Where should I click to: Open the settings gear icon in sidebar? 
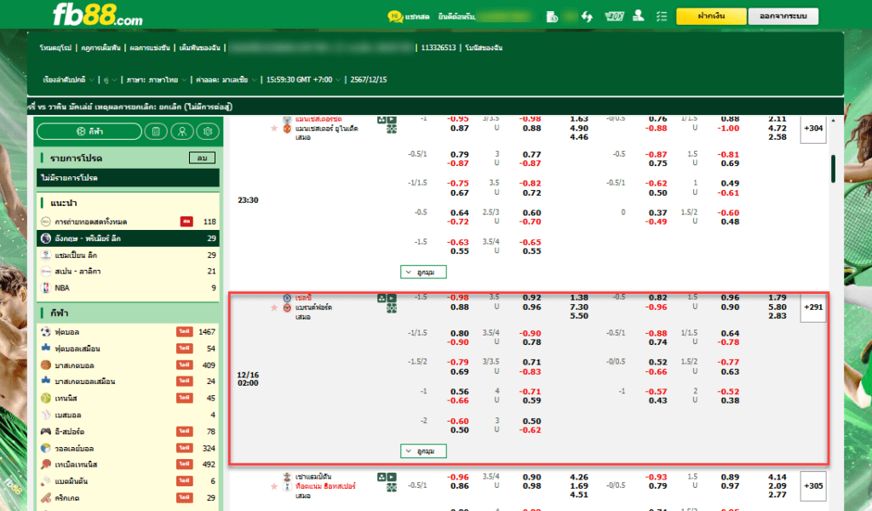[x=208, y=131]
